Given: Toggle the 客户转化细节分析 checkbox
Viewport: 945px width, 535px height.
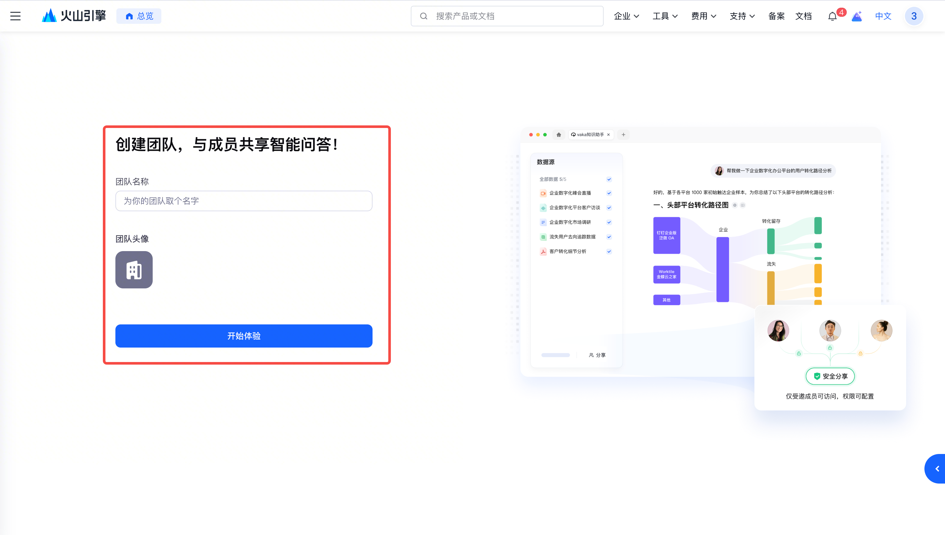Looking at the screenshot, I should click(609, 252).
